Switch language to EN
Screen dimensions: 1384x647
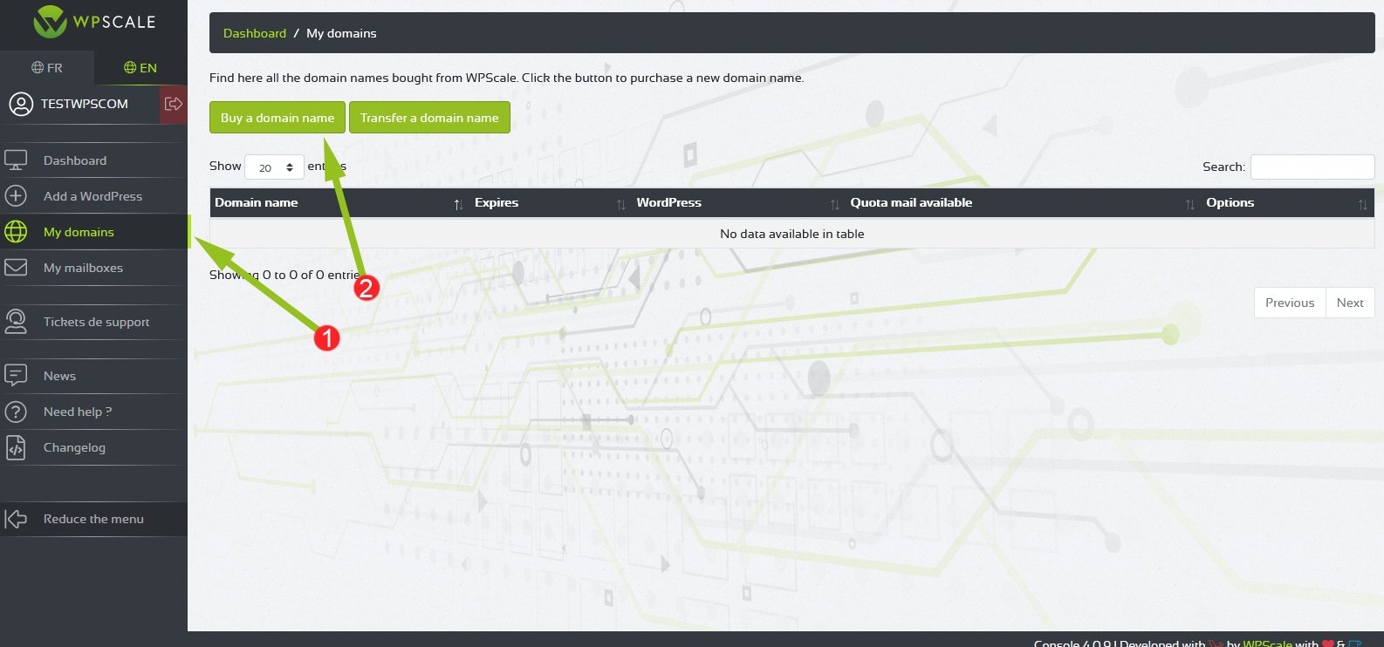click(140, 68)
